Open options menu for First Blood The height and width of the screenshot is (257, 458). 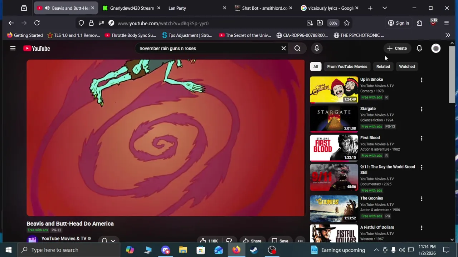pyautogui.click(x=422, y=138)
